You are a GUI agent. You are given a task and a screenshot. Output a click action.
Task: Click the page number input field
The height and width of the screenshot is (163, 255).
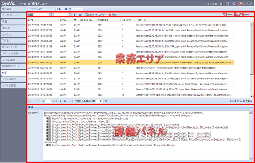coord(49,101)
